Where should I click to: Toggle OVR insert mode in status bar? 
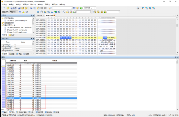[177, 115]
